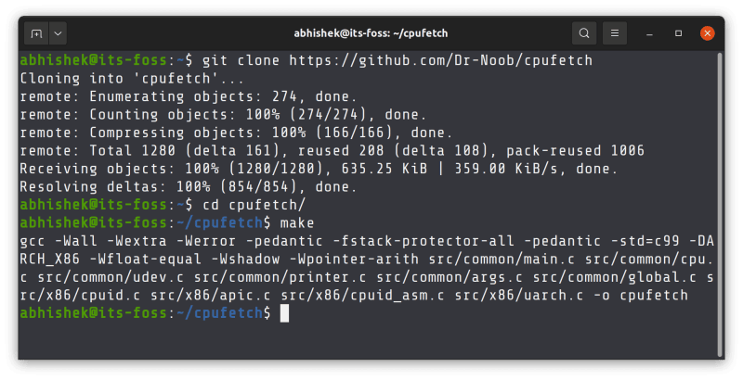Click the 'Resolving deltas' output line
This screenshot has height=380, width=743.
tap(188, 186)
